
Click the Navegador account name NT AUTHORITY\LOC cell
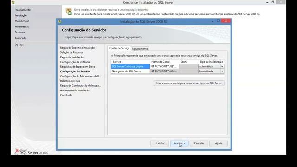tap(164, 71)
